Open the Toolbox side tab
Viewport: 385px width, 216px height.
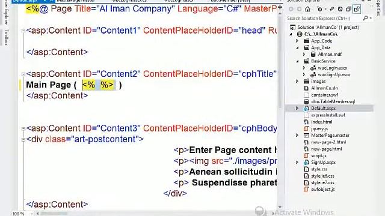pos(7,37)
